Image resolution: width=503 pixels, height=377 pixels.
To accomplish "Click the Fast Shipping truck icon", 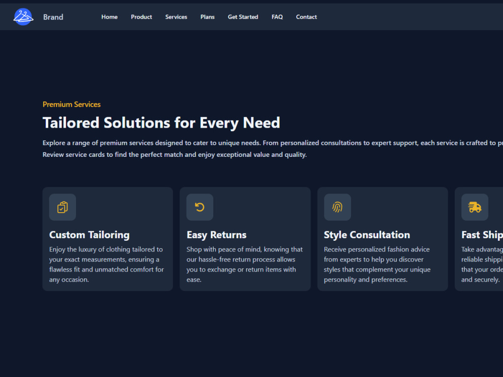I will (474, 207).
